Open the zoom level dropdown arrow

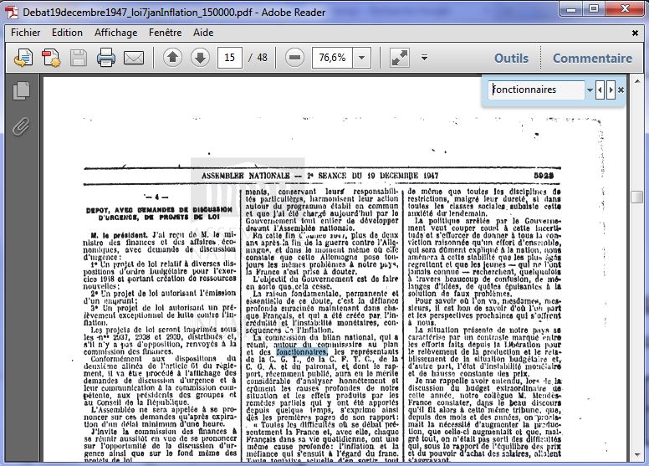[362, 58]
